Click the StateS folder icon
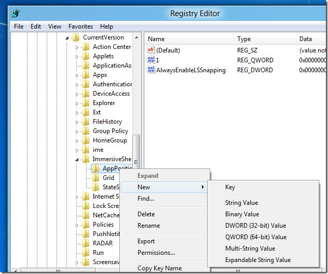328x274 pixels. coord(95,187)
